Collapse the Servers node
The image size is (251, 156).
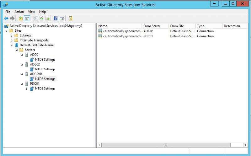pos(17,50)
